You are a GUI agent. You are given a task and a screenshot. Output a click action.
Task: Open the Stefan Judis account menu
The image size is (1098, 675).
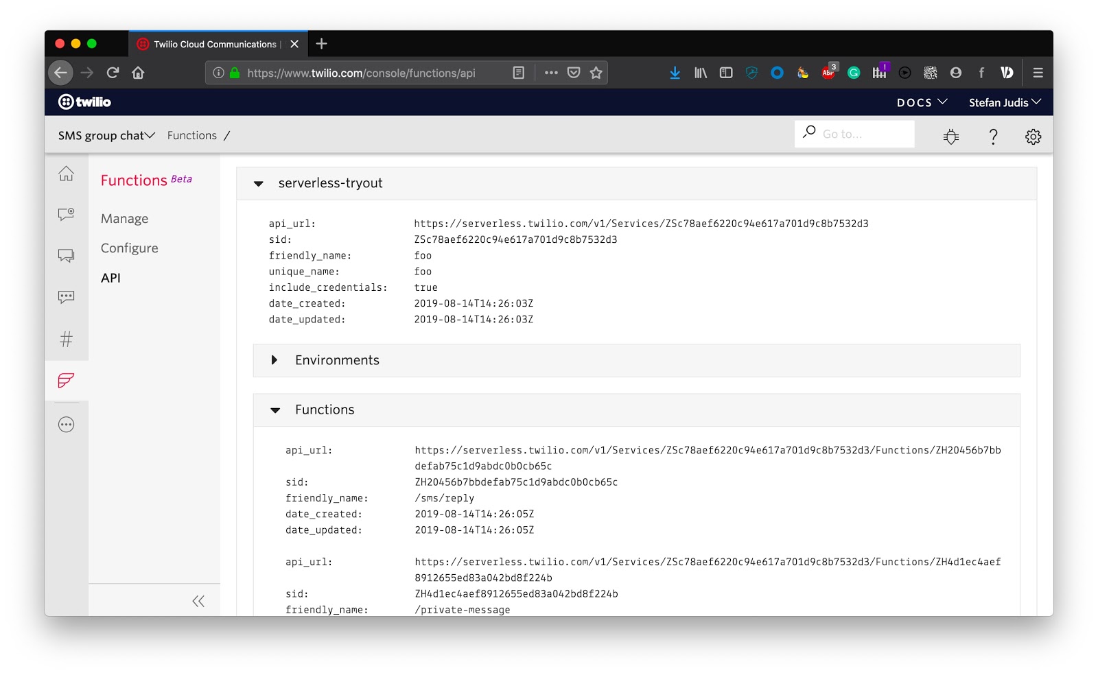coord(1005,102)
